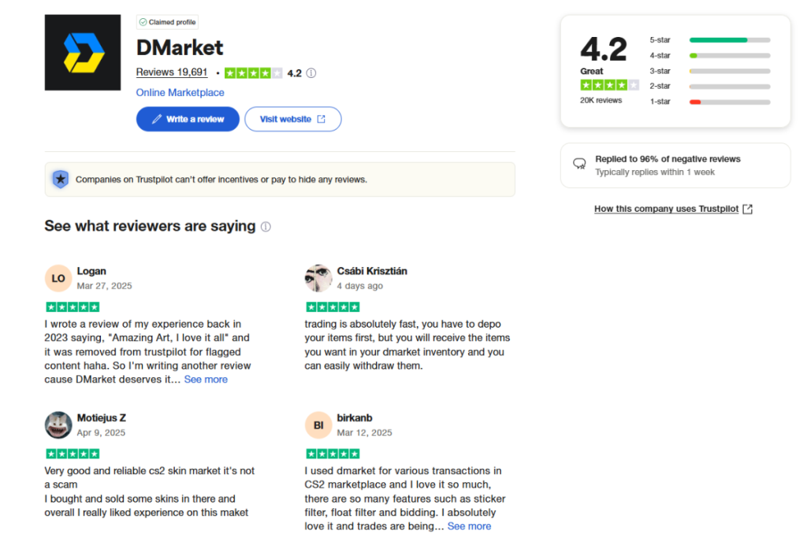Filter reviews by 5-star bar
This screenshot has width=807, height=538.
[x=729, y=39]
